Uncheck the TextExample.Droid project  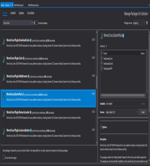click(101, 63)
